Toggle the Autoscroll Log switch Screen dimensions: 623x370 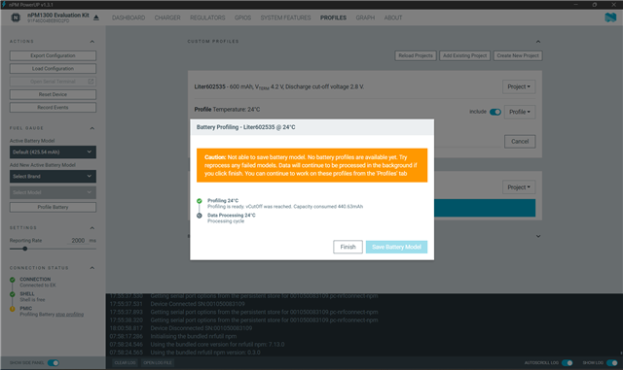tap(567, 362)
